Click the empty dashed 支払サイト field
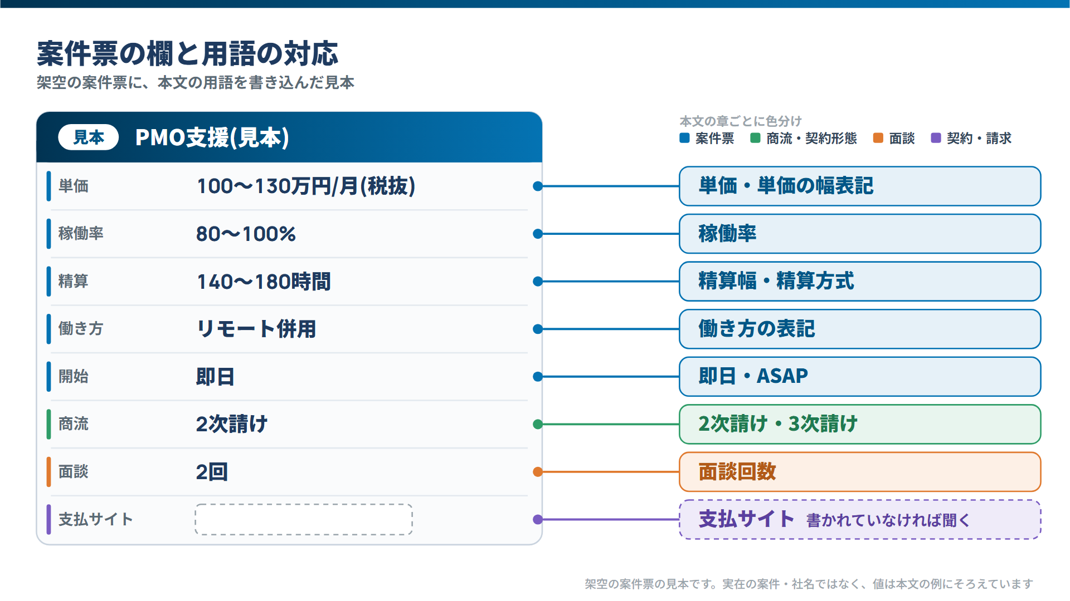 pos(304,519)
